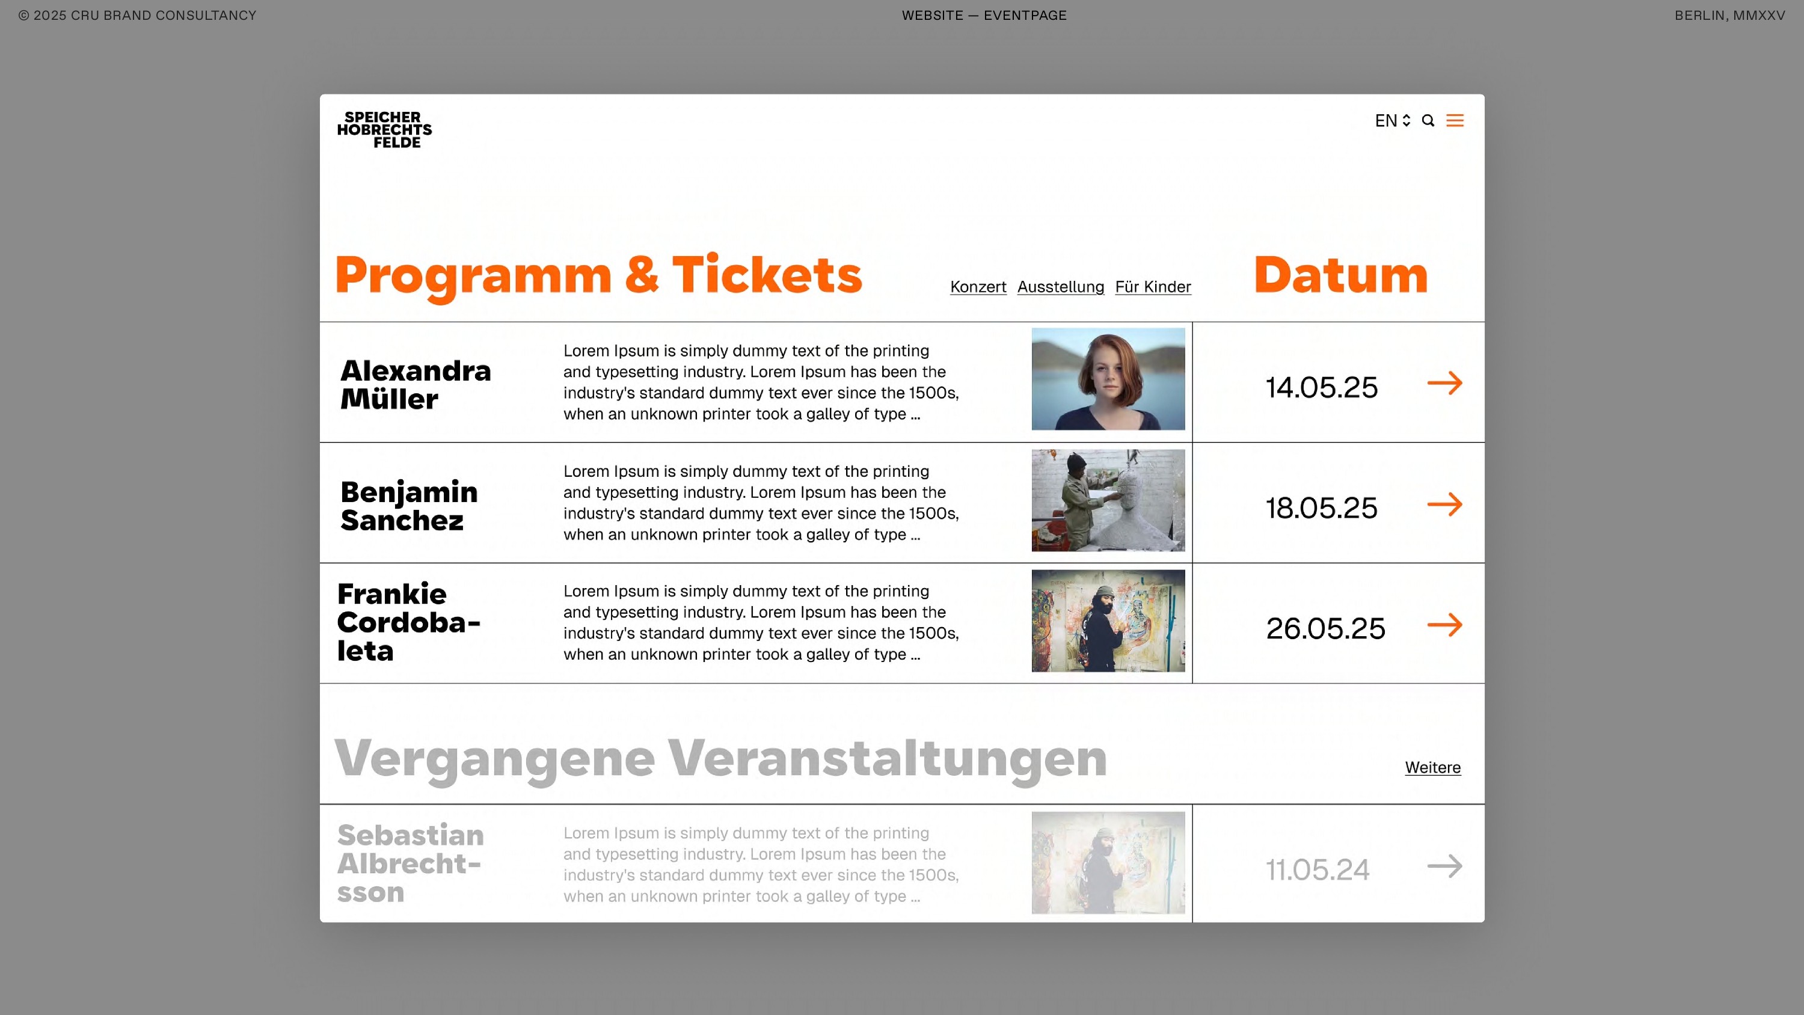Filter events by Konzert

(978, 286)
